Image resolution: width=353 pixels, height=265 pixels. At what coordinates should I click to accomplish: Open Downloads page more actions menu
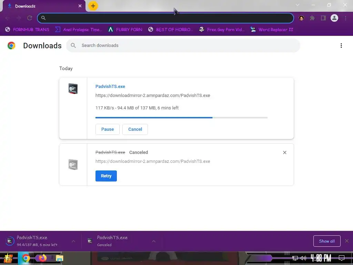point(341,46)
